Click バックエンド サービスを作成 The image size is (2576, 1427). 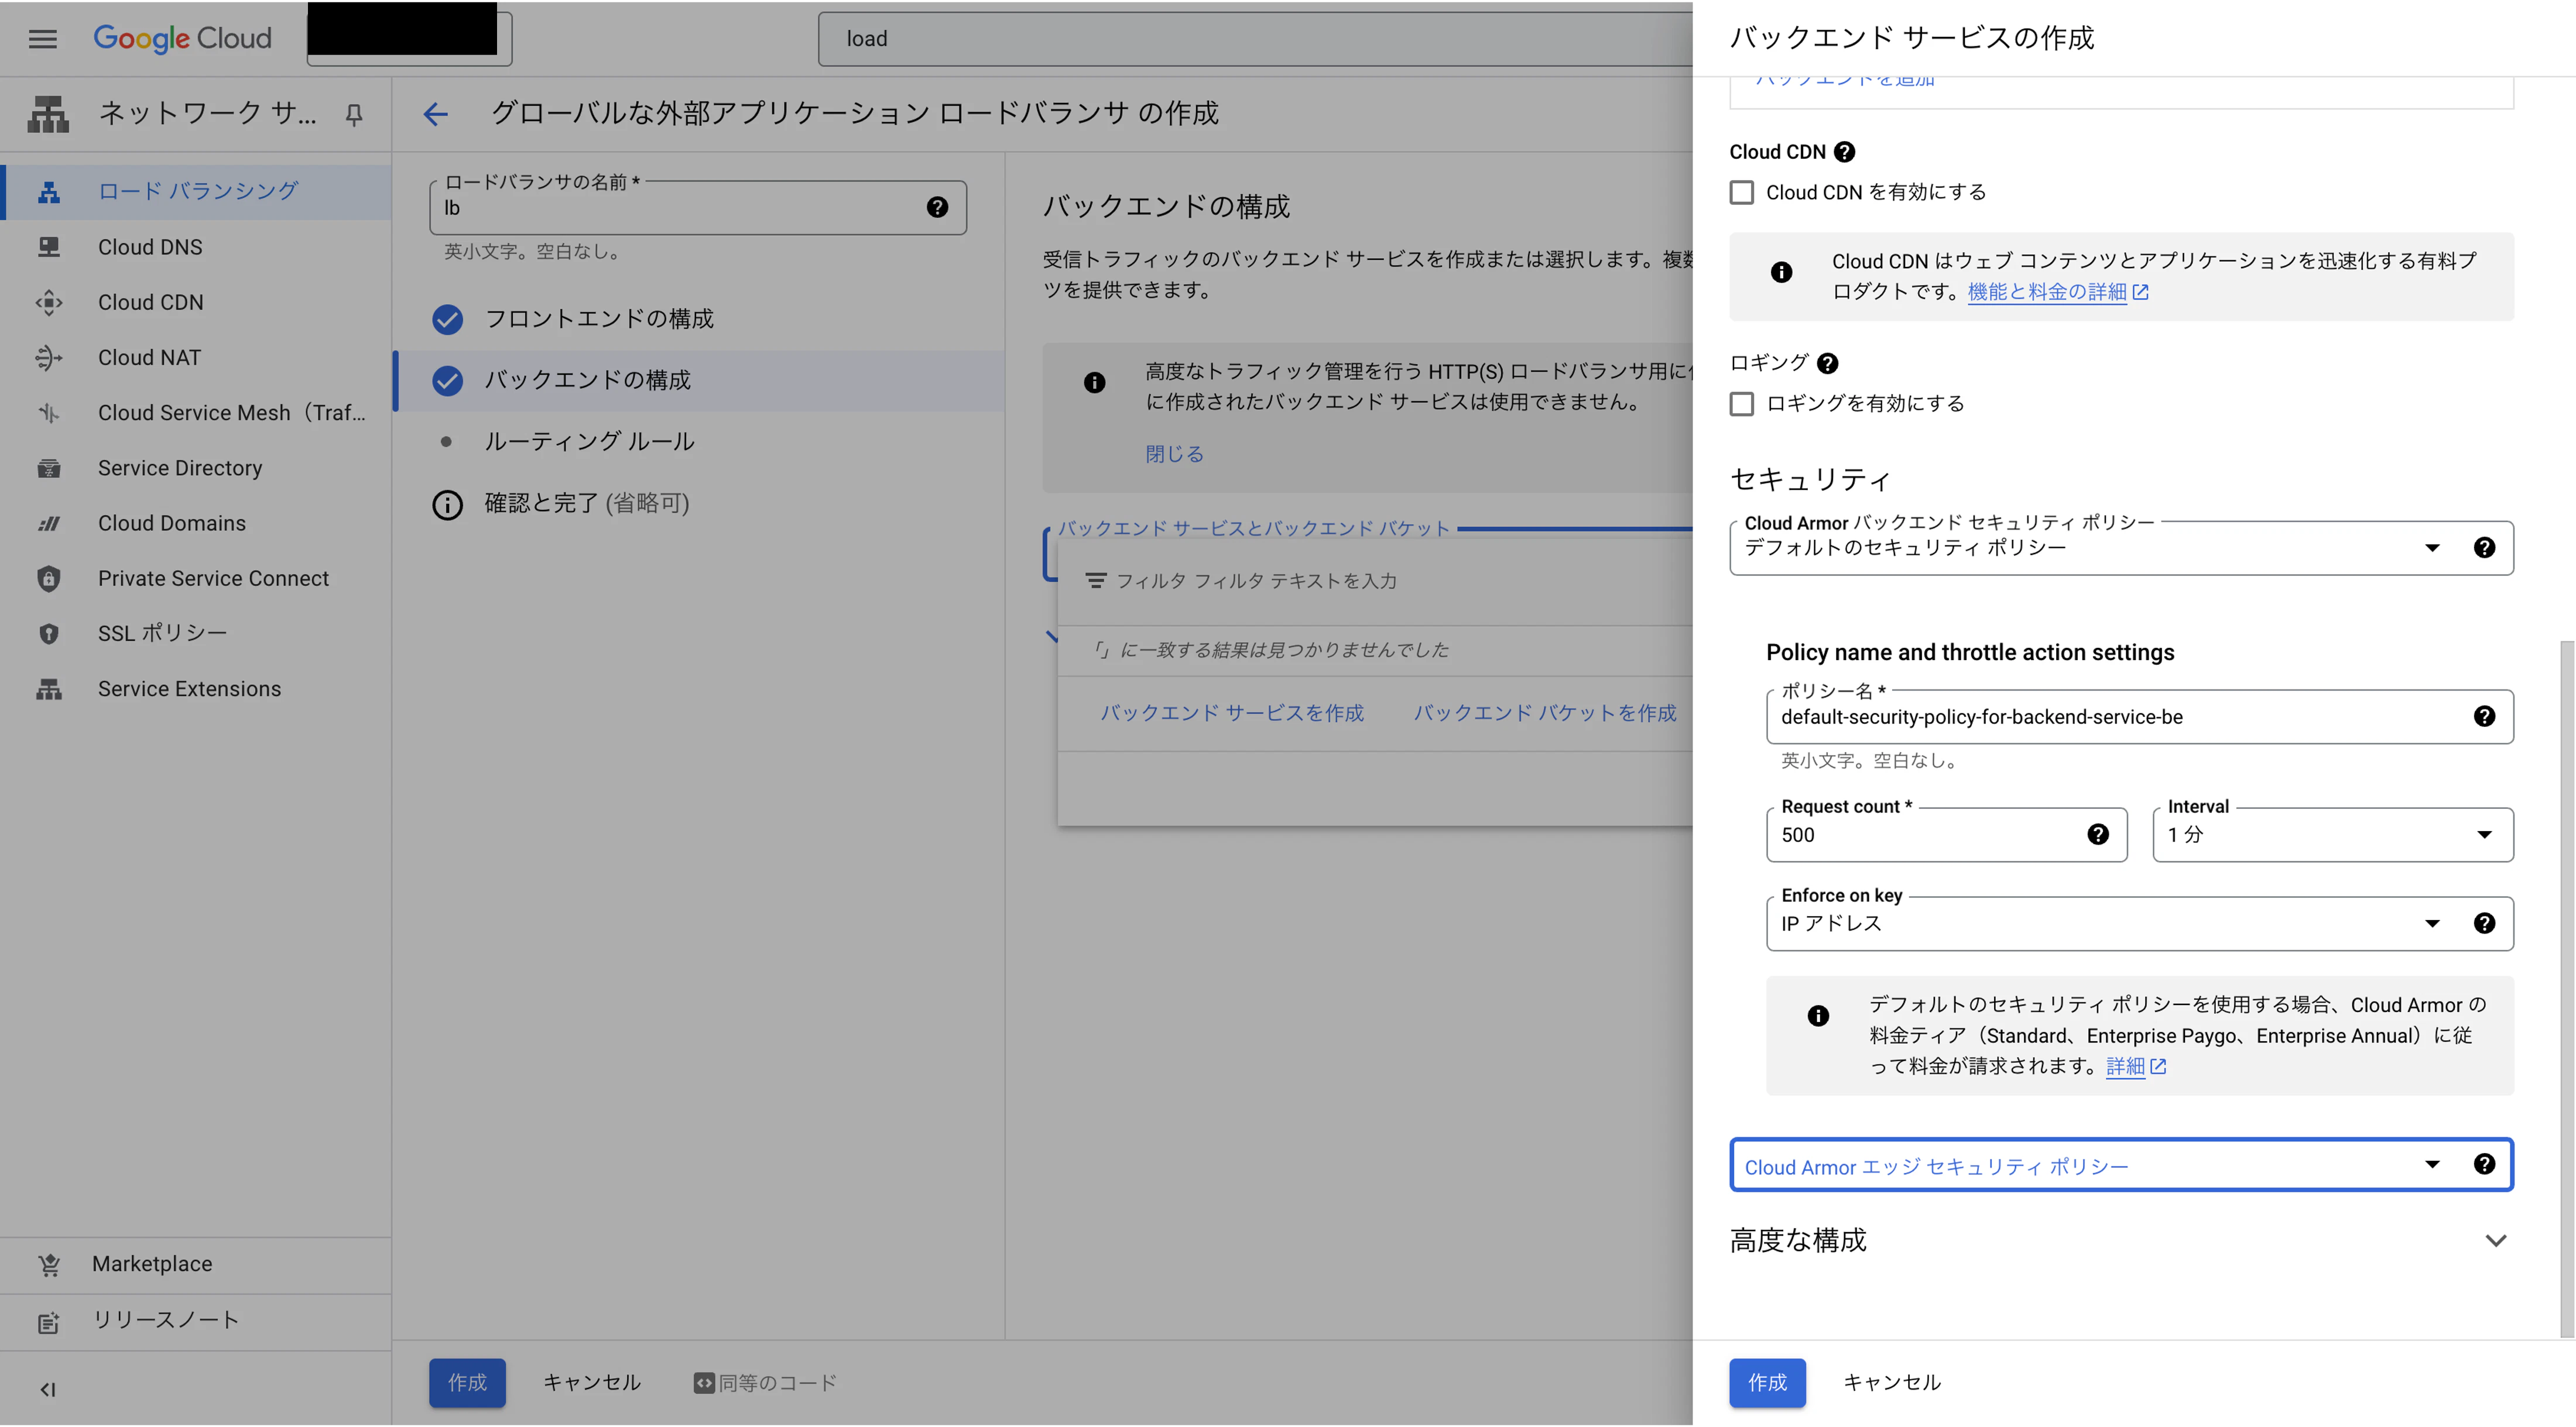(x=1232, y=714)
